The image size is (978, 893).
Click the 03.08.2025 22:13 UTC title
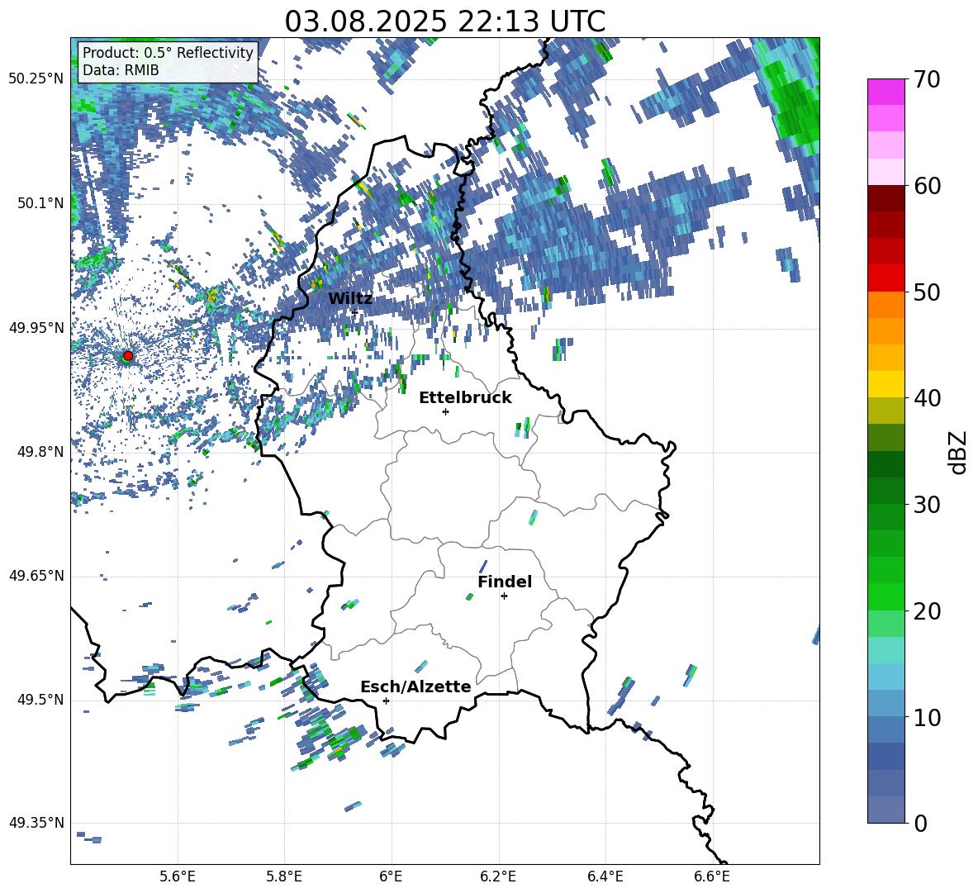tap(444, 21)
